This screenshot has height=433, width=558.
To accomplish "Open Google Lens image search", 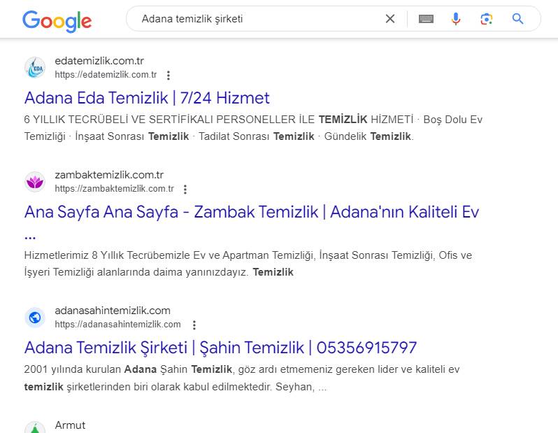I will (487, 19).
